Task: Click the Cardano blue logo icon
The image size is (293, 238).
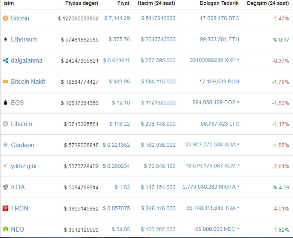Action: (x=5, y=145)
